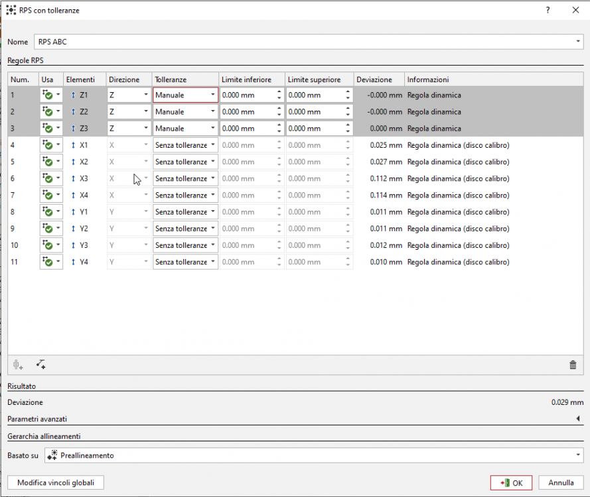Expand the Parametri avanzati section
590x497 pixels.
point(577,419)
